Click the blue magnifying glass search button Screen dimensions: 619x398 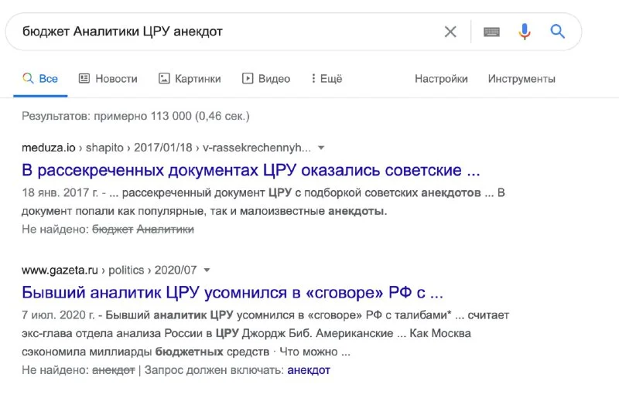click(557, 31)
